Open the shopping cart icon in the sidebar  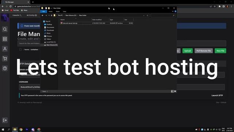tap(5, 59)
